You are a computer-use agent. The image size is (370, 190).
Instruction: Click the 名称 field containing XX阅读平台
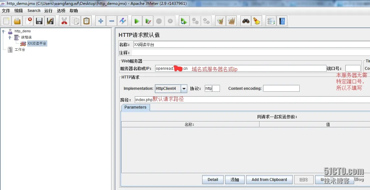[251, 45]
